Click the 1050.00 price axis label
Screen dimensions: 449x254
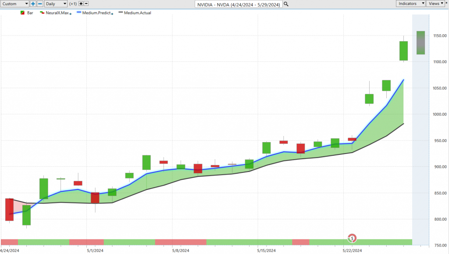click(440, 88)
